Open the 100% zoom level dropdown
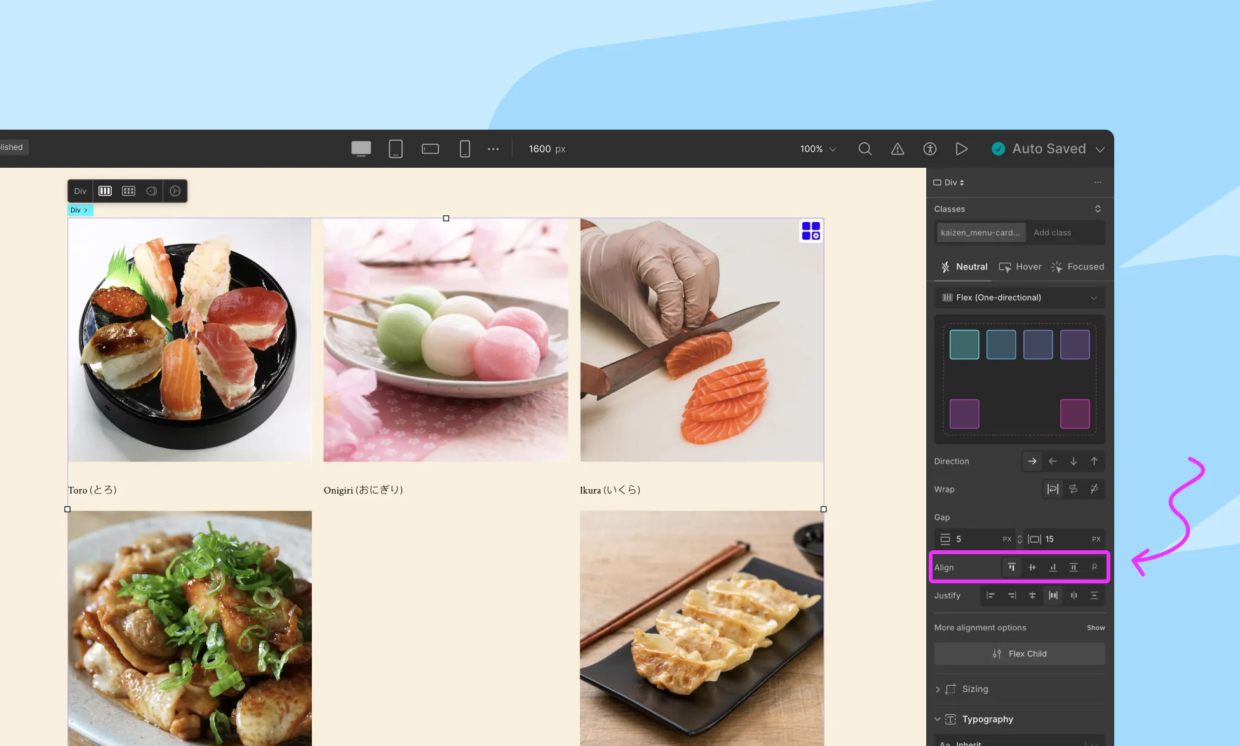This screenshot has width=1240, height=746. click(818, 149)
